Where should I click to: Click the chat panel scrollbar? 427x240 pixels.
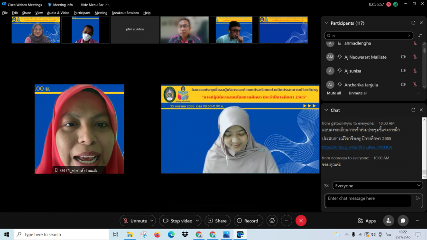click(424, 147)
